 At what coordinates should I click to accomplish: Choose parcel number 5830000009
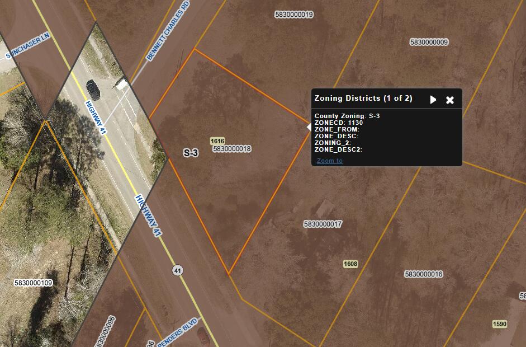pyautogui.click(x=429, y=42)
